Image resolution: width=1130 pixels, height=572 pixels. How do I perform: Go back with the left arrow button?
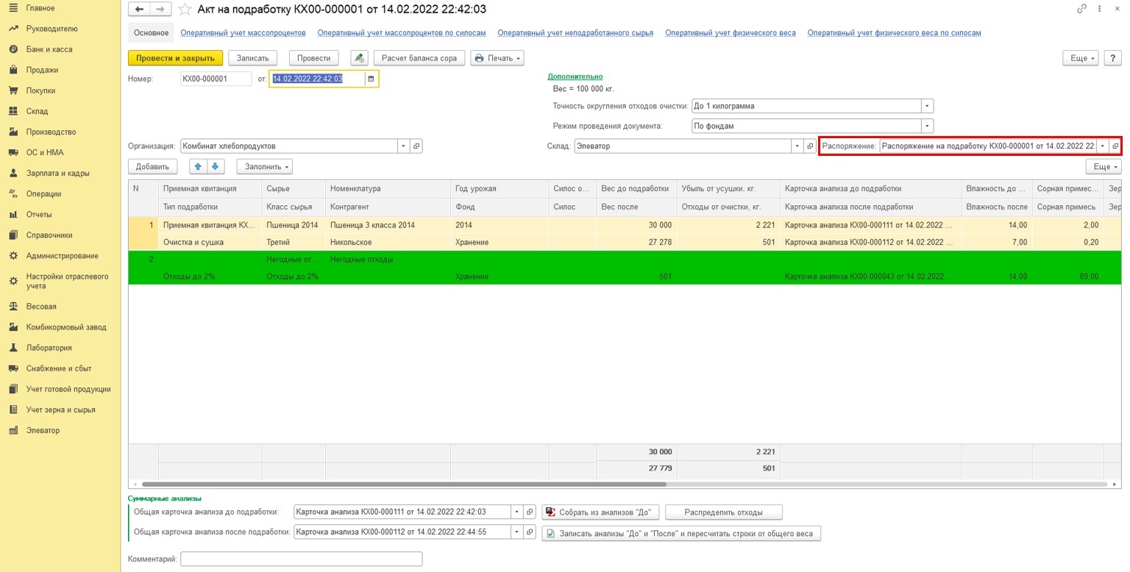(139, 10)
